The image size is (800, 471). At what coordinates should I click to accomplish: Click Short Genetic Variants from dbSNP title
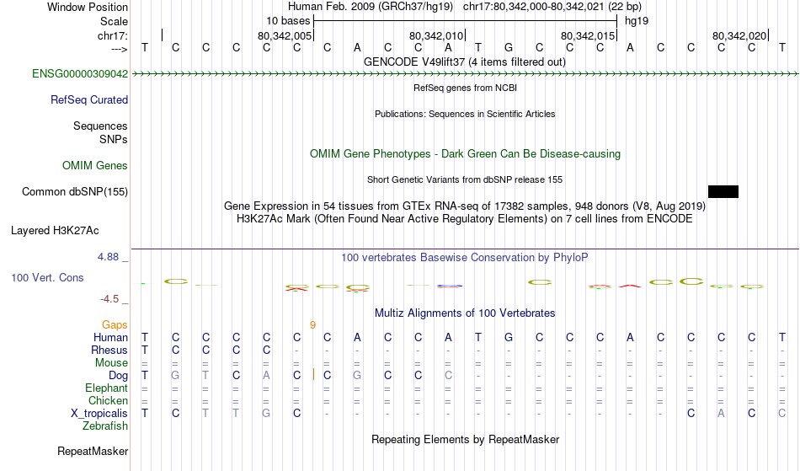[x=465, y=179]
